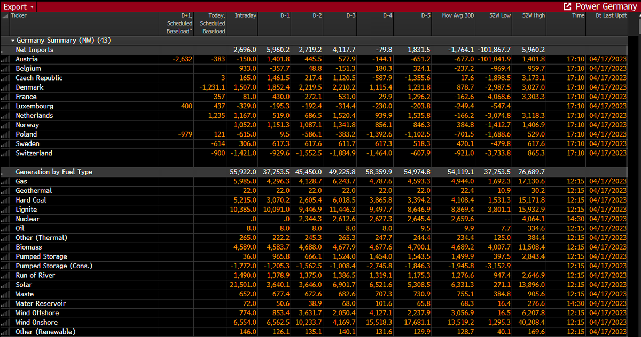Viewport: 641px width, 337px height.
Task: Open chart icon for Nuclear row
Action: point(5,219)
